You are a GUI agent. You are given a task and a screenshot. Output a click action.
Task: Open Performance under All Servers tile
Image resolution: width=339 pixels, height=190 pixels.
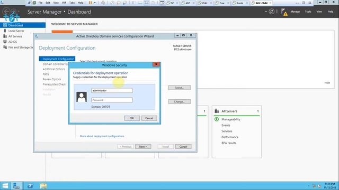pyautogui.click(x=229, y=137)
